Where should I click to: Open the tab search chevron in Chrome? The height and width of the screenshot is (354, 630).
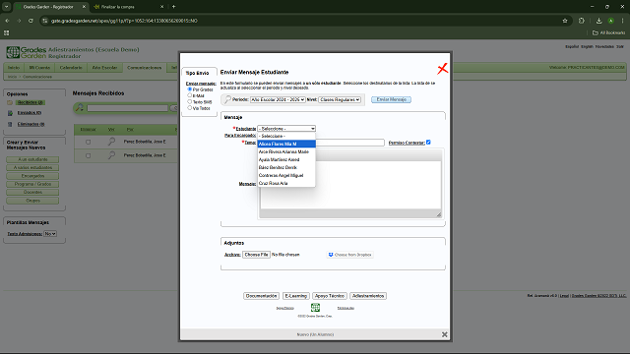[7, 7]
